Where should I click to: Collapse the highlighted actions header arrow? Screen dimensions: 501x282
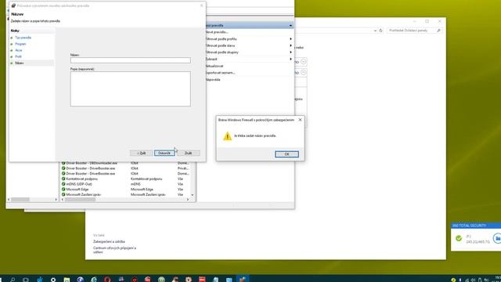pyautogui.click(x=290, y=25)
